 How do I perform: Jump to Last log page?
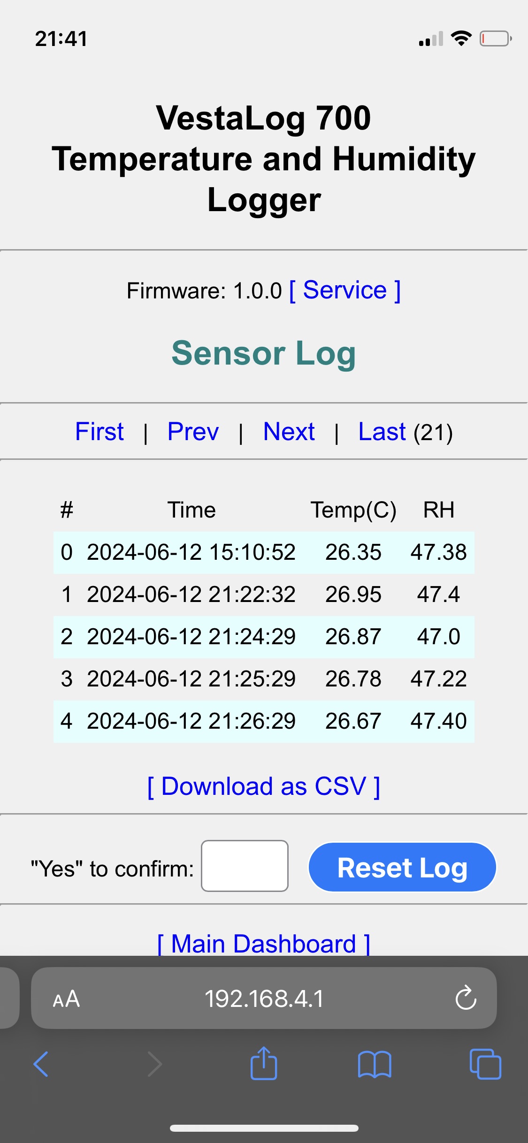[382, 432]
